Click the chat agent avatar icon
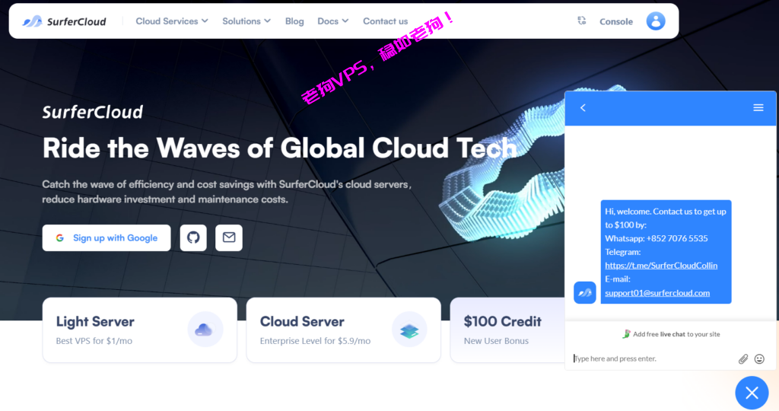The width and height of the screenshot is (779, 411). [585, 292]
